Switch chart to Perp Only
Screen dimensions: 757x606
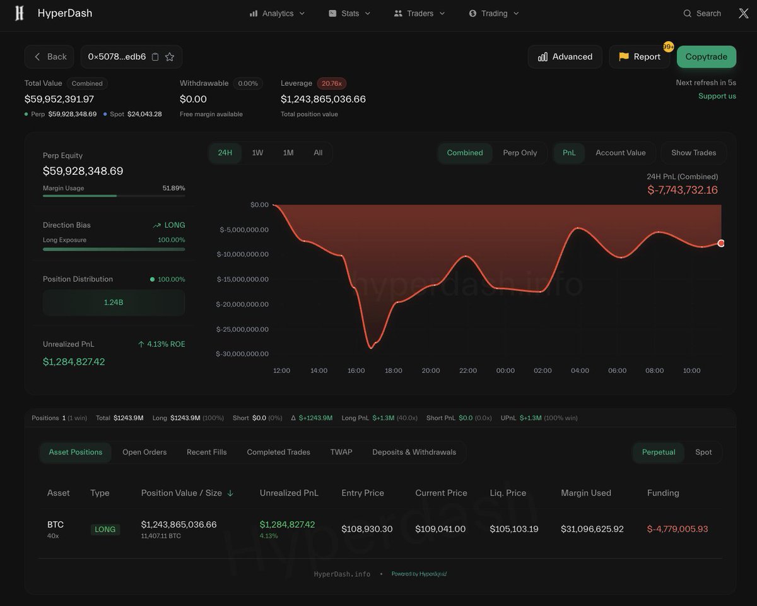click(520, 153)
